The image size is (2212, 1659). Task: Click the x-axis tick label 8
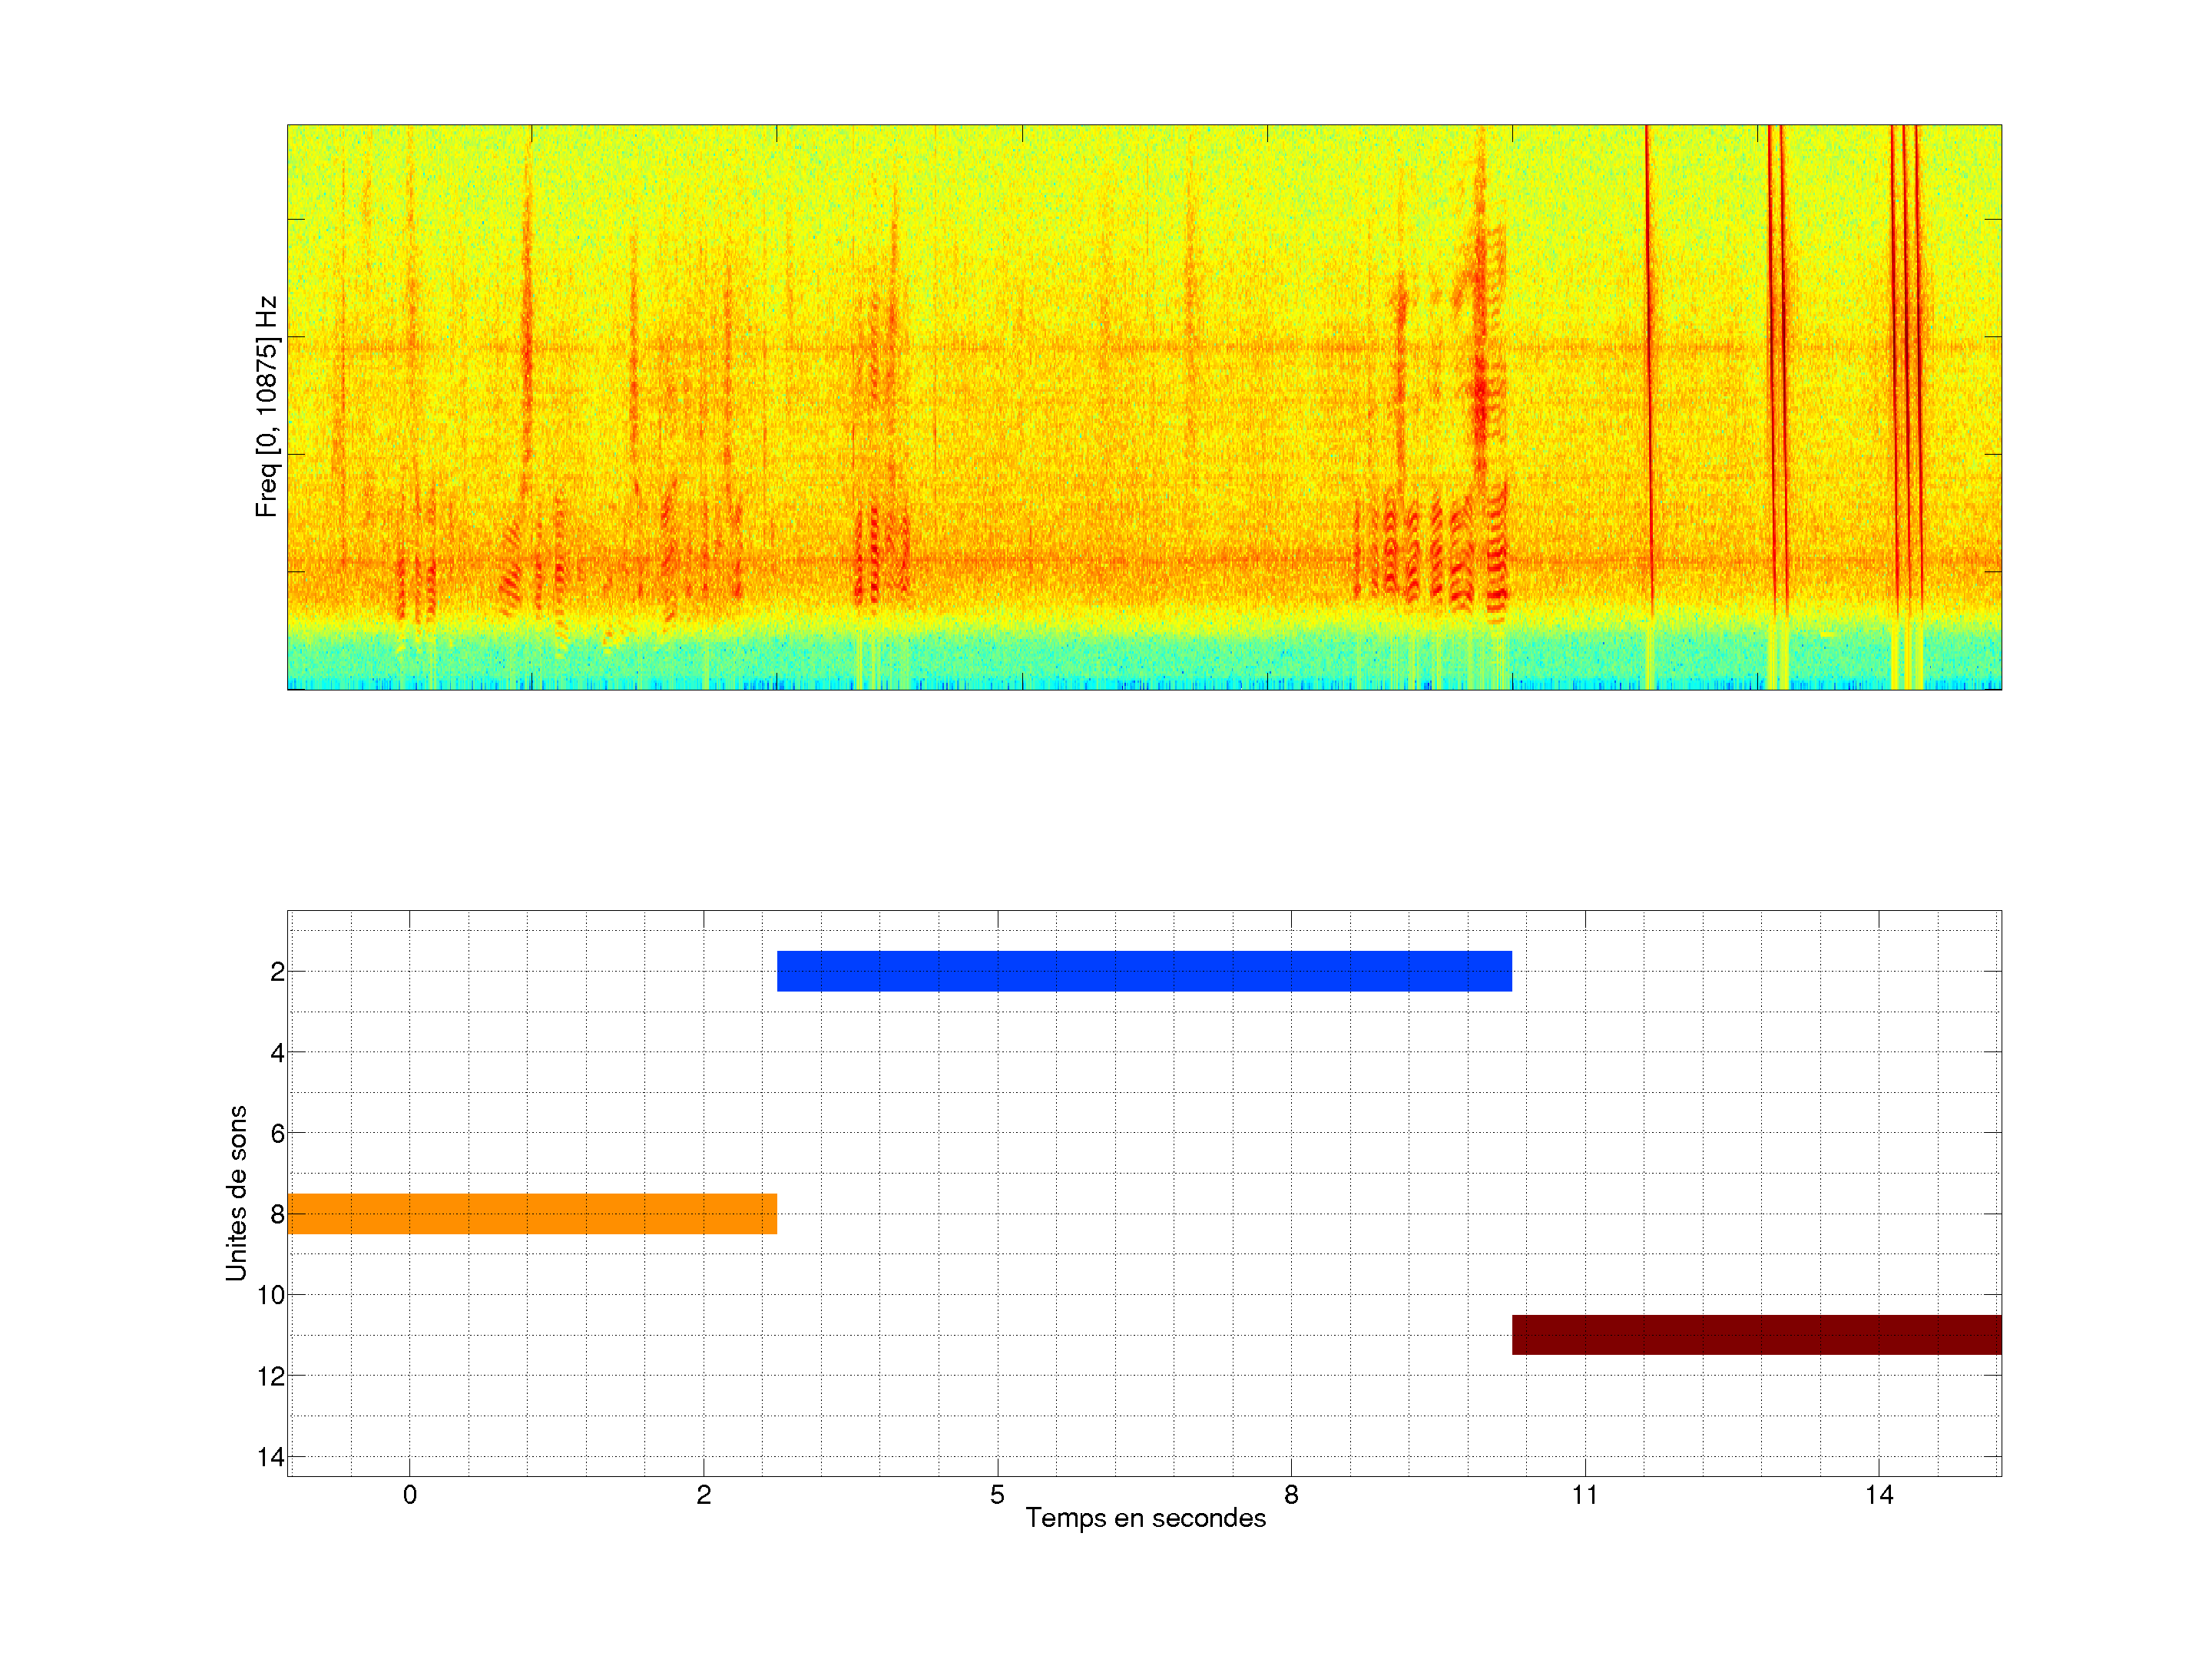[1291, 1495]
